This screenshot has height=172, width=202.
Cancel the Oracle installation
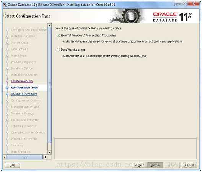coord(189,165)
